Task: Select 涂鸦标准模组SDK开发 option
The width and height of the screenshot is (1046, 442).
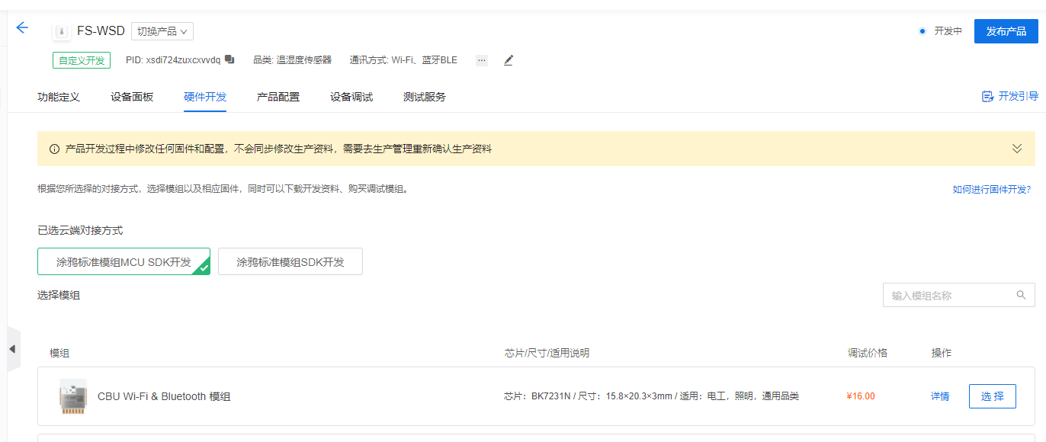Action: (x=290, y=261)
